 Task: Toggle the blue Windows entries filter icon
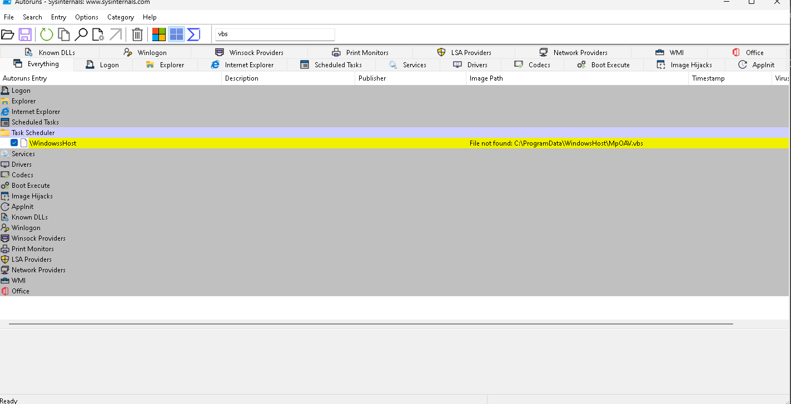176,34
